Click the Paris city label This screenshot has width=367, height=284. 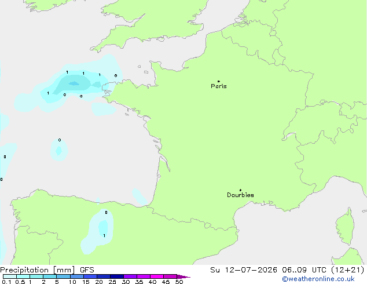click(219, 86)
